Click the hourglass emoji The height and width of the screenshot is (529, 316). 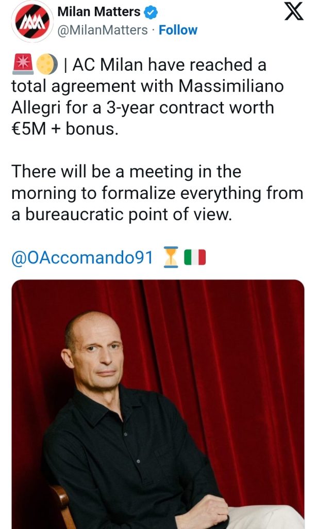click(171, 258)
